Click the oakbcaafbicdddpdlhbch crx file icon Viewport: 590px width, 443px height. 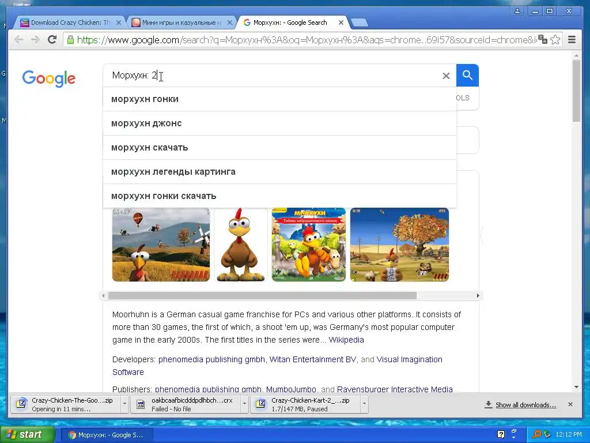pos(141,404)
